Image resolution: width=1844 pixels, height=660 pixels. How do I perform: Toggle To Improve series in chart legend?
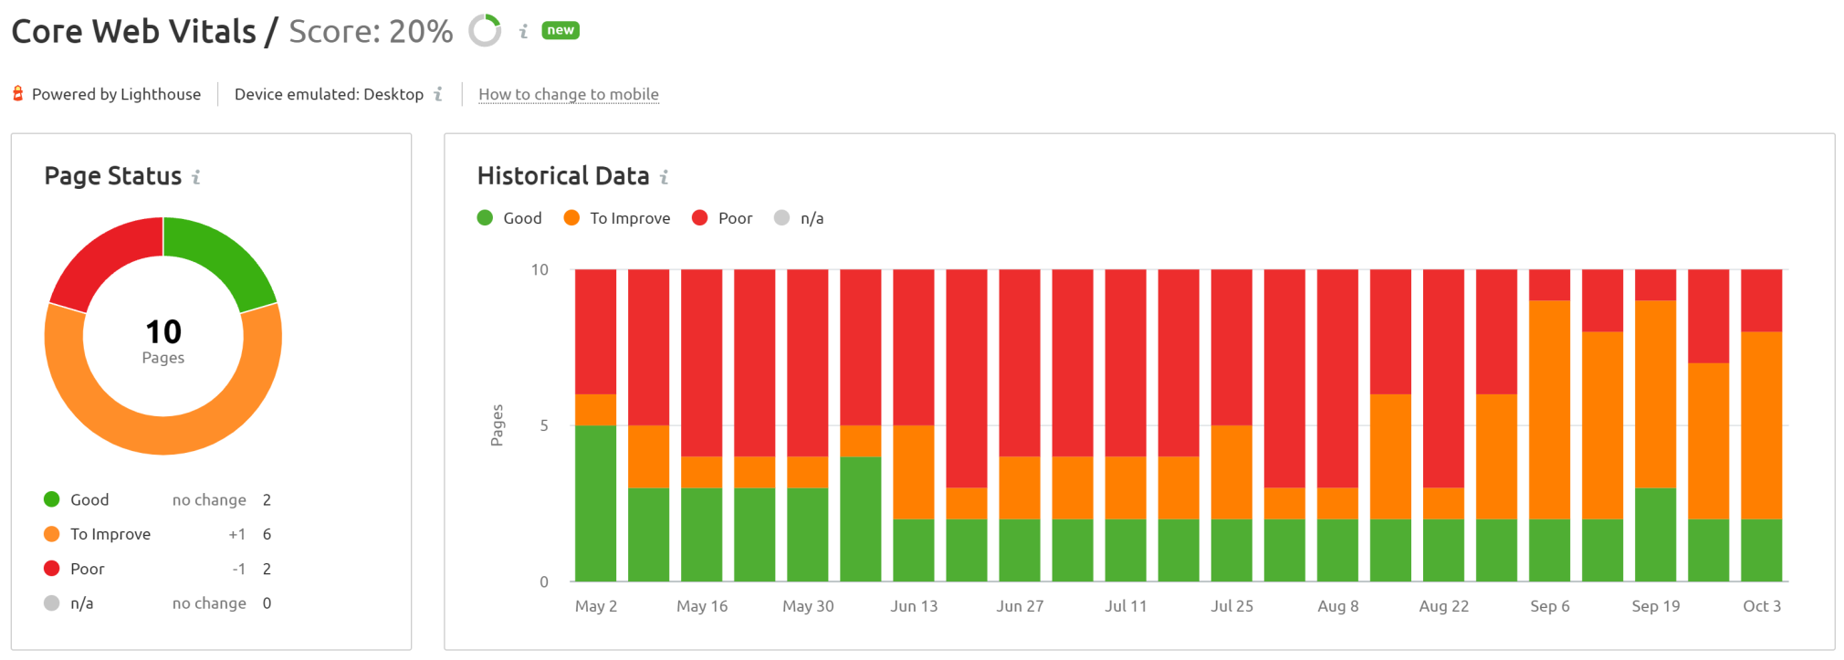(617, 218)
